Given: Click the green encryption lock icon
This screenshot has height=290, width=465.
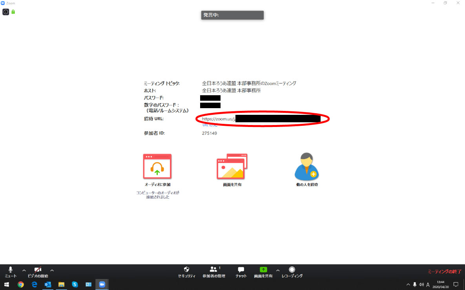Looking at the screenshot, I should click(x=13, y=12).
